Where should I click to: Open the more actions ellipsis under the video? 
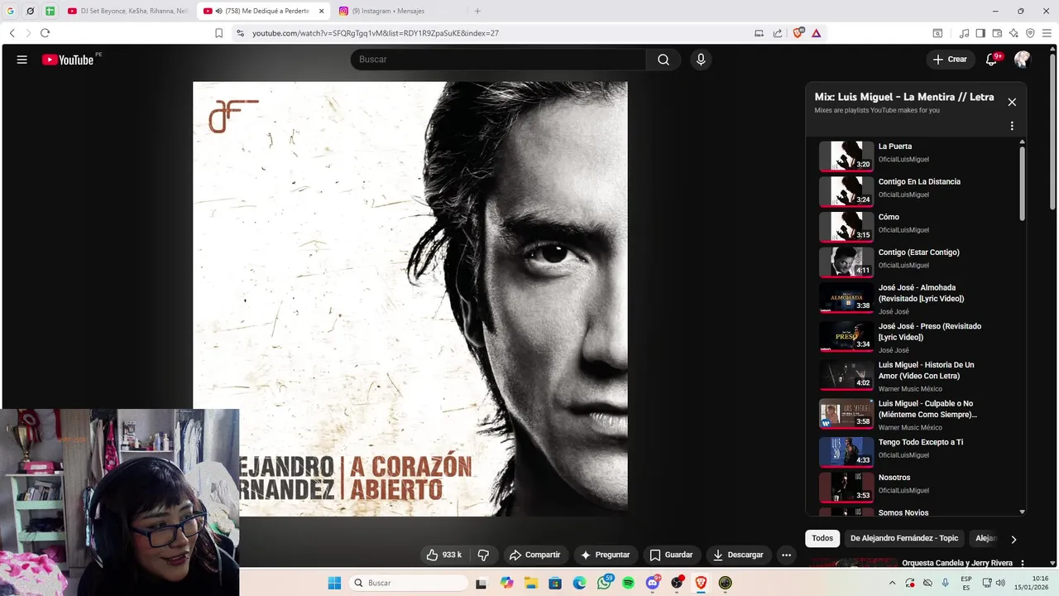(x=786, y=555)
